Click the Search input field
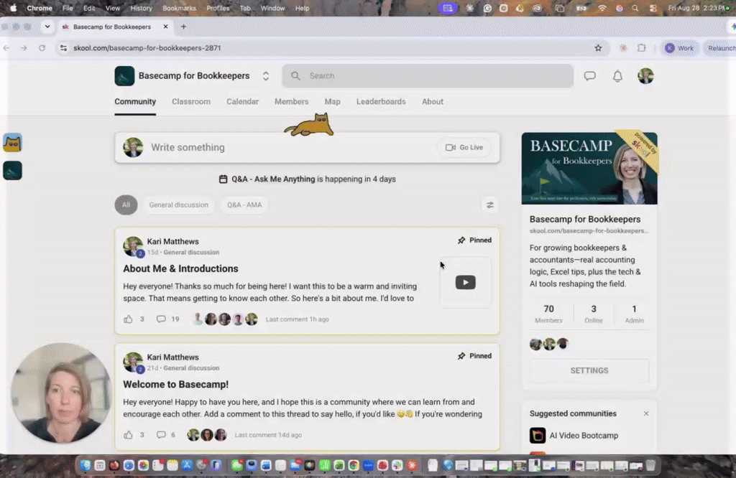 click(428, 76)
